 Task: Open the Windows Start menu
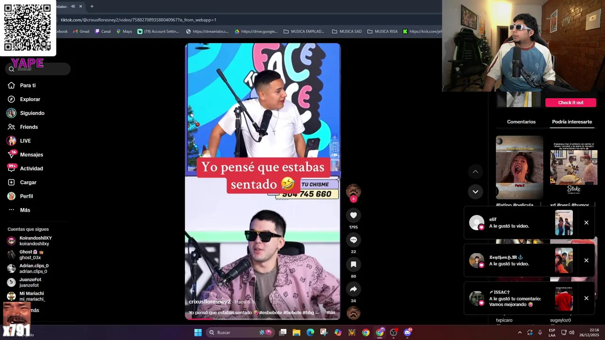198,332
